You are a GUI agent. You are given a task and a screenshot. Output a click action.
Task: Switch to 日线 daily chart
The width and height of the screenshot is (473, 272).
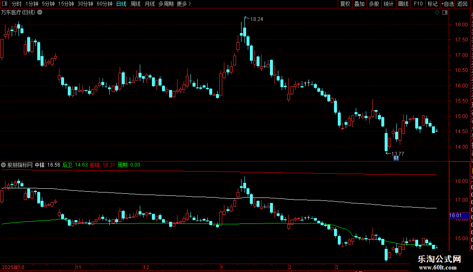tap(121, 4)
